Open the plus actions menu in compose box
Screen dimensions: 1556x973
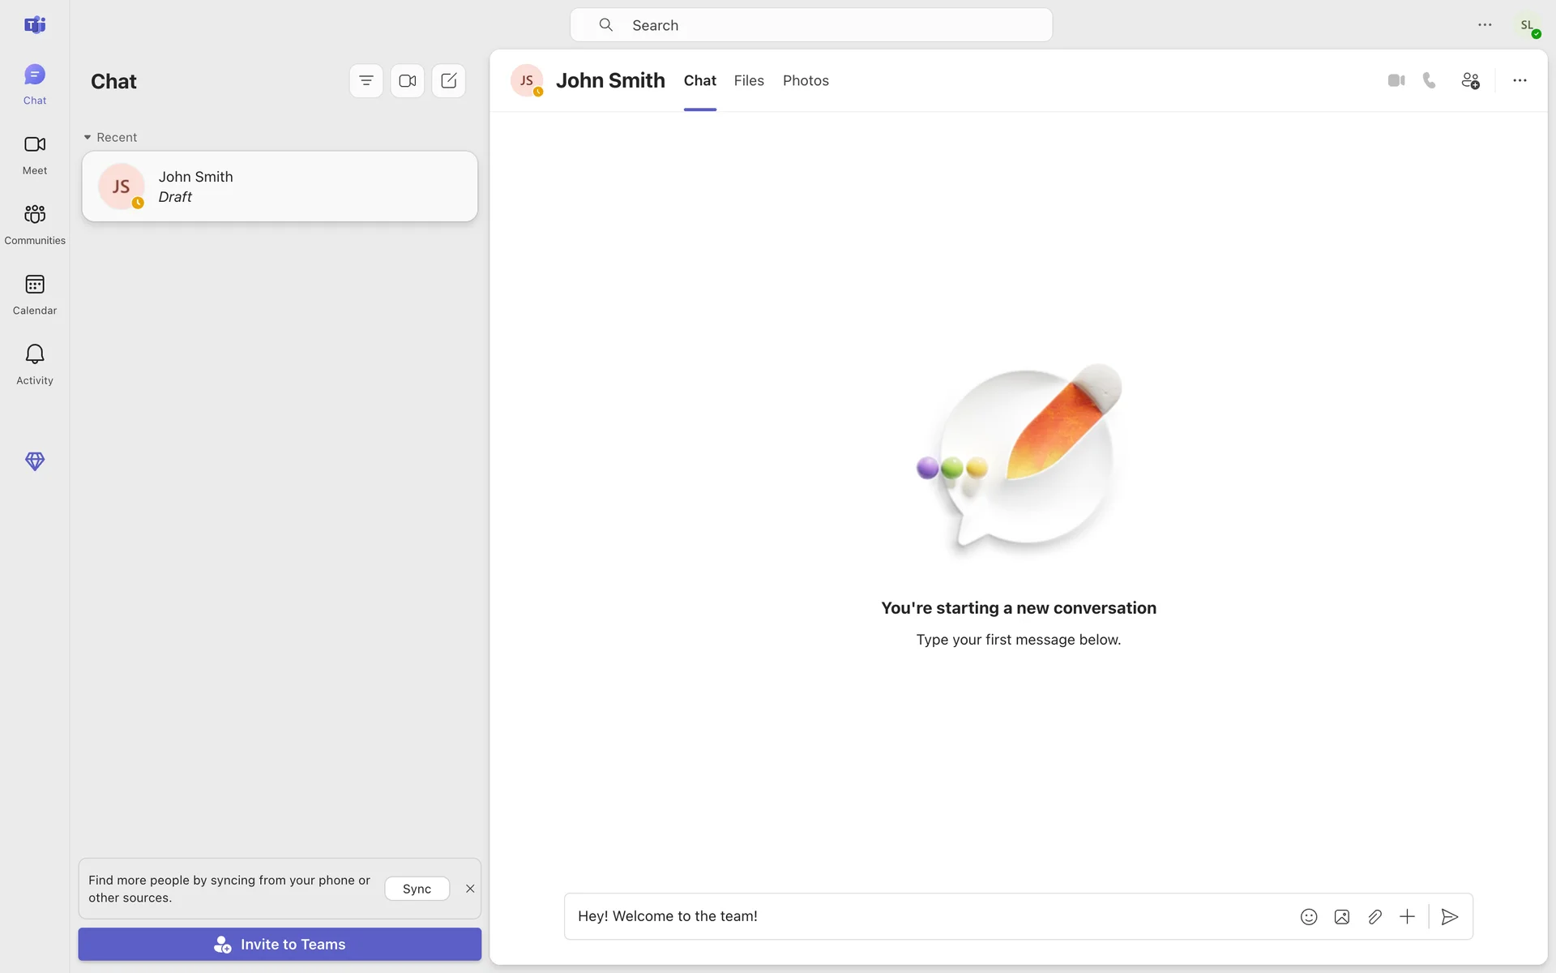point(1407,916)
